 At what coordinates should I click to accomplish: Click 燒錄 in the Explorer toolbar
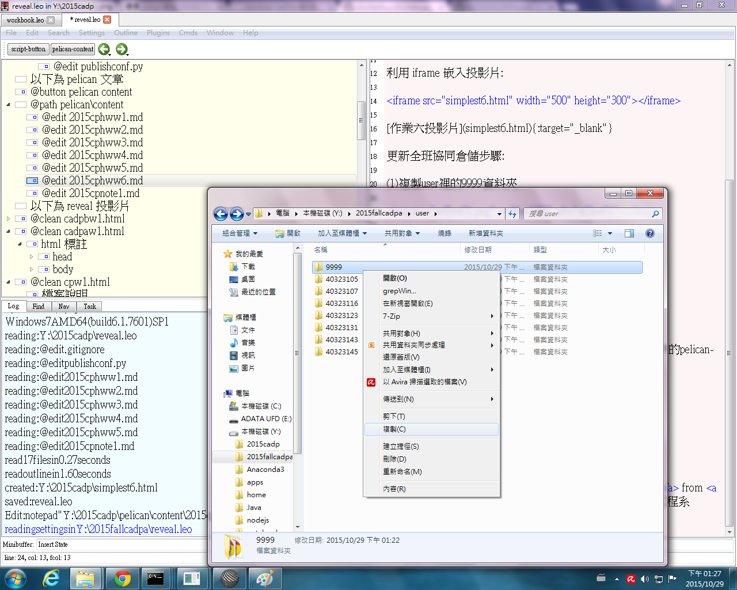445,233
